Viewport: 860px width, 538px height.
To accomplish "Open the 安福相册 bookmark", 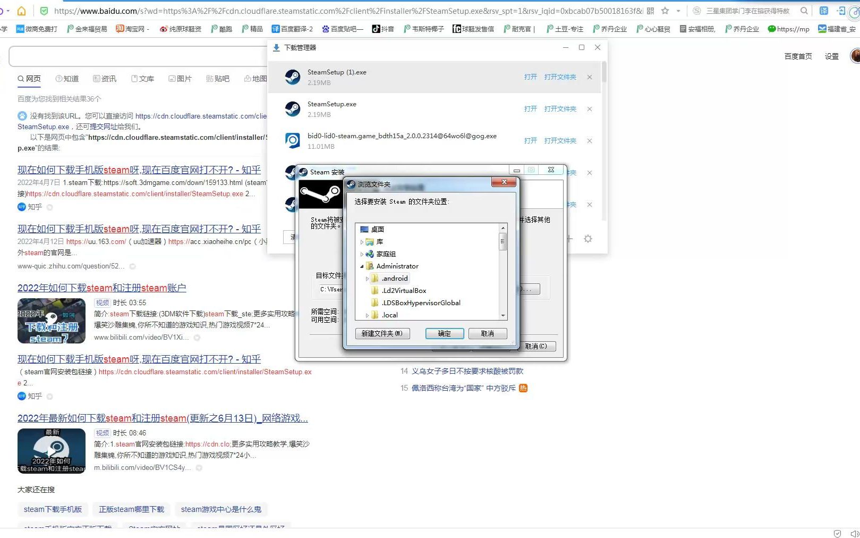I will click(698, 29).
